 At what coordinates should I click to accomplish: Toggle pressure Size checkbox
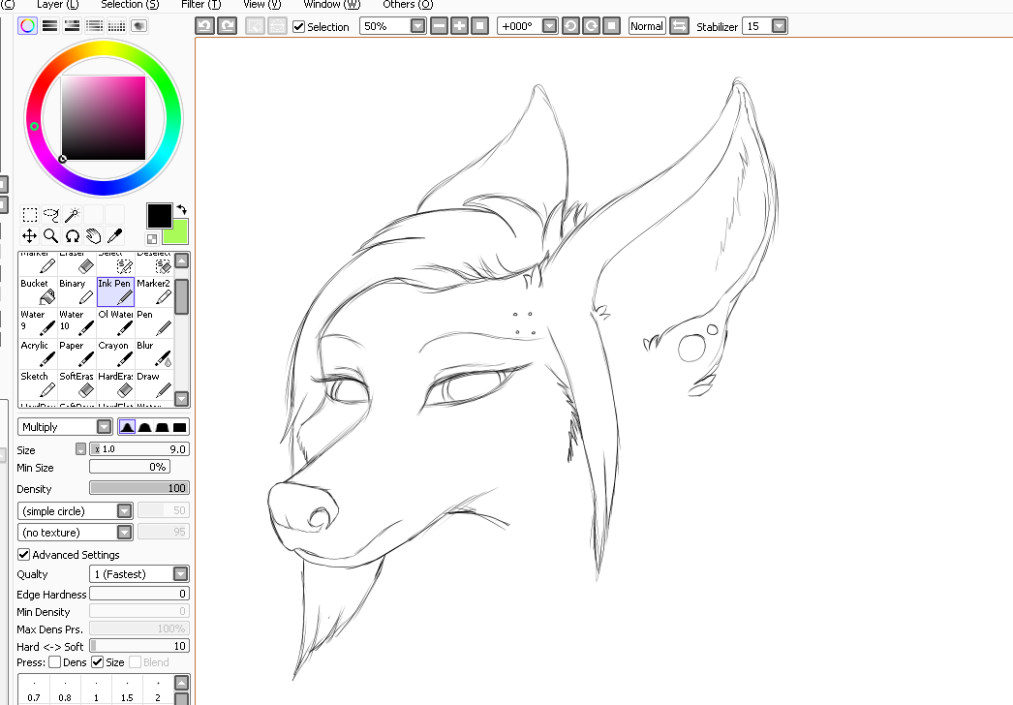pyautogui.click(x=98, y=661)
